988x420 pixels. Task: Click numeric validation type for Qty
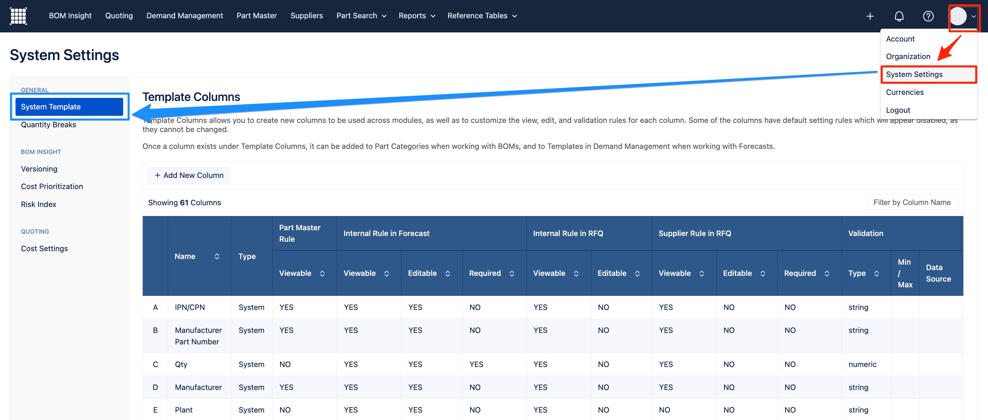pyautogui.click(x=862, y=364)
